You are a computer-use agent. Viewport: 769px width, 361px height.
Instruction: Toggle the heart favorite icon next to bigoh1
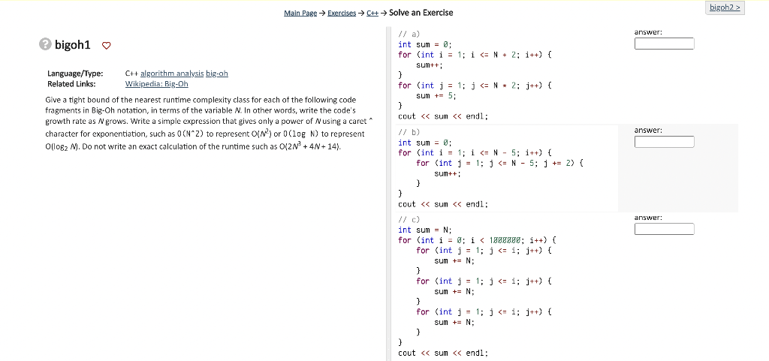pos(106,46)
